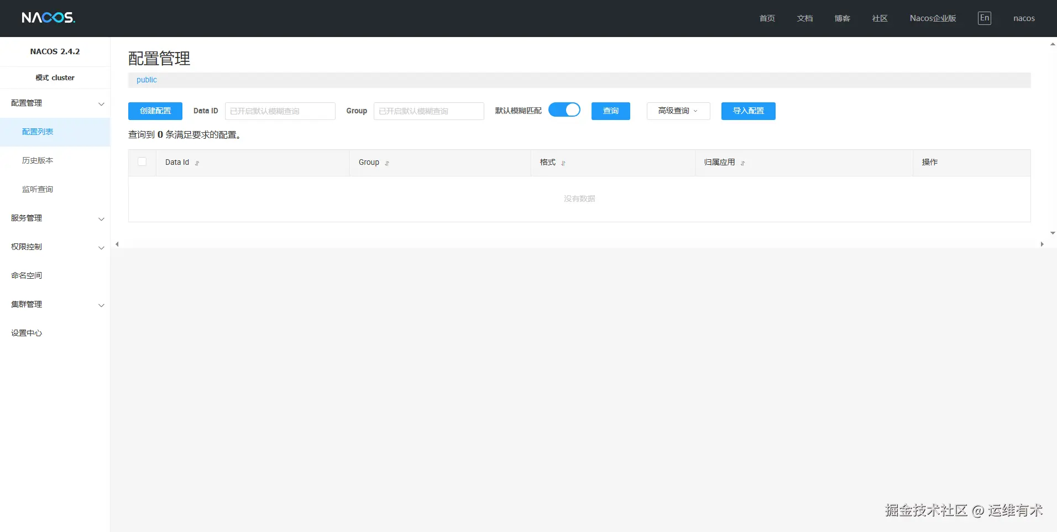
Task: Check the select-all checkbox in the table header
Action: [x=142, y=161]
